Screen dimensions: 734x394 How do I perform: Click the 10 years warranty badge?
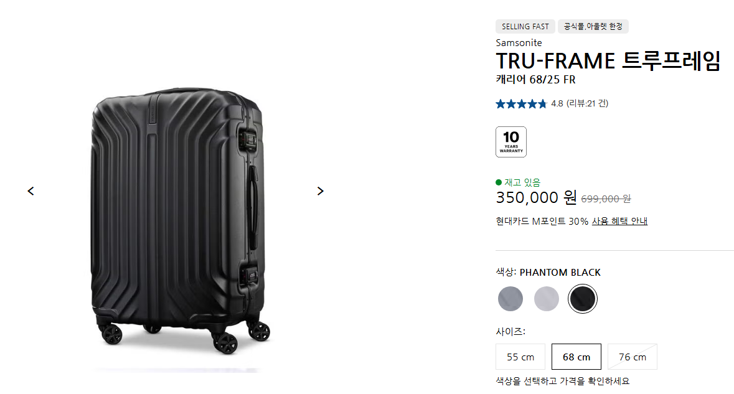[x=511, y=142]
